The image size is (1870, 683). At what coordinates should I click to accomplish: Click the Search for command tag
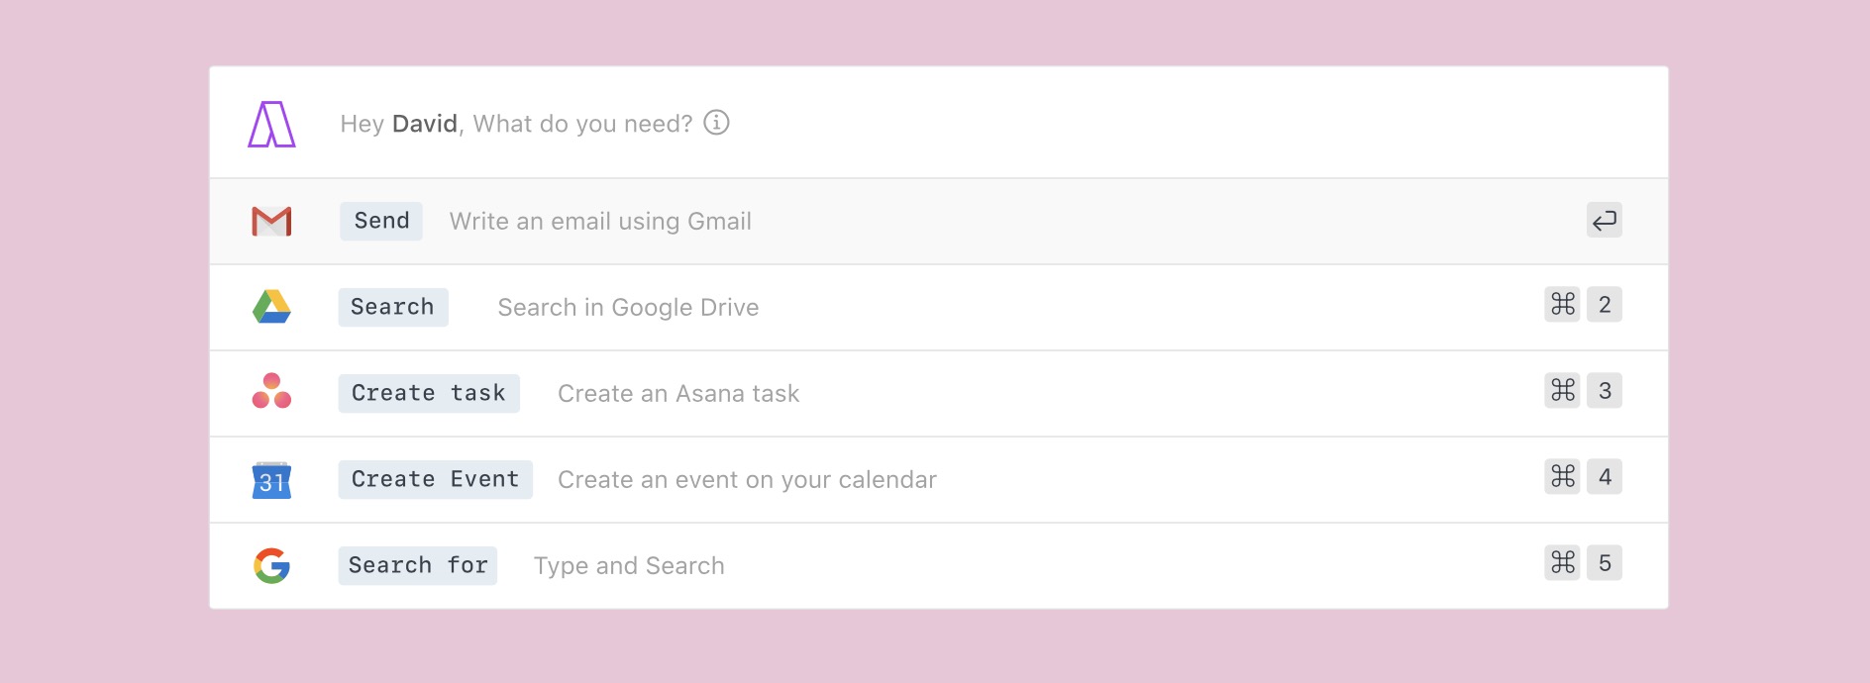tap(417, 565)
